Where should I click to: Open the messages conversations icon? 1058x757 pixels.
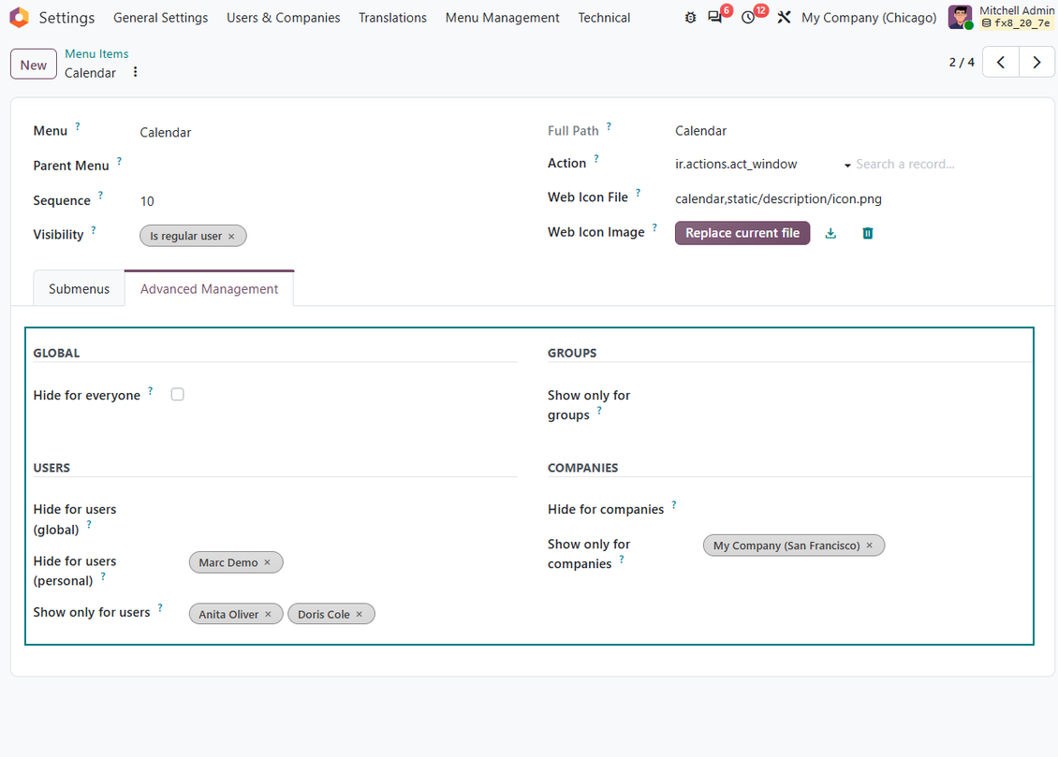(714, 18)
